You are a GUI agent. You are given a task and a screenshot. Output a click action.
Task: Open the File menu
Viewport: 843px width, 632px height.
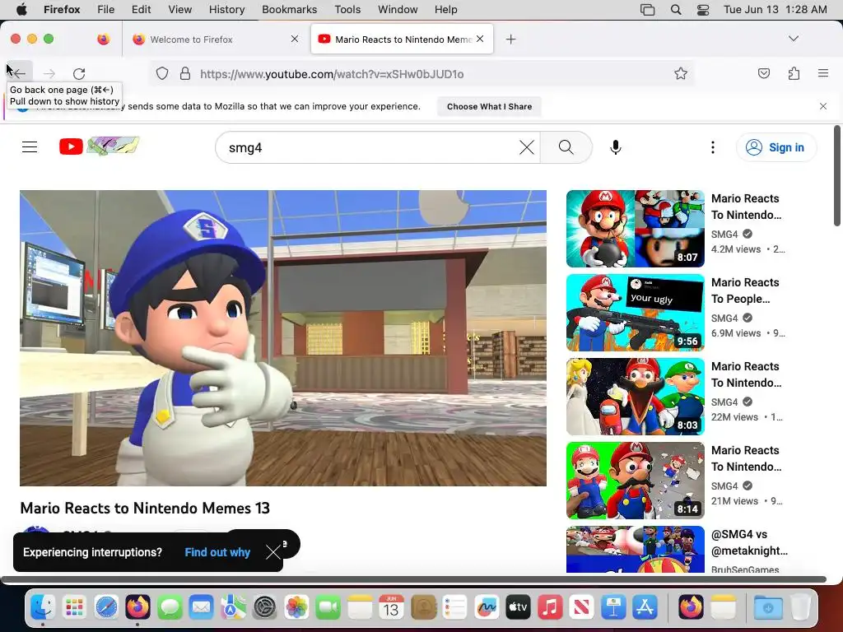105,10
